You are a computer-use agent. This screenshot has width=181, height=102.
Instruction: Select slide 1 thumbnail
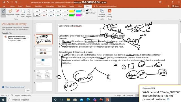point(44,27)
